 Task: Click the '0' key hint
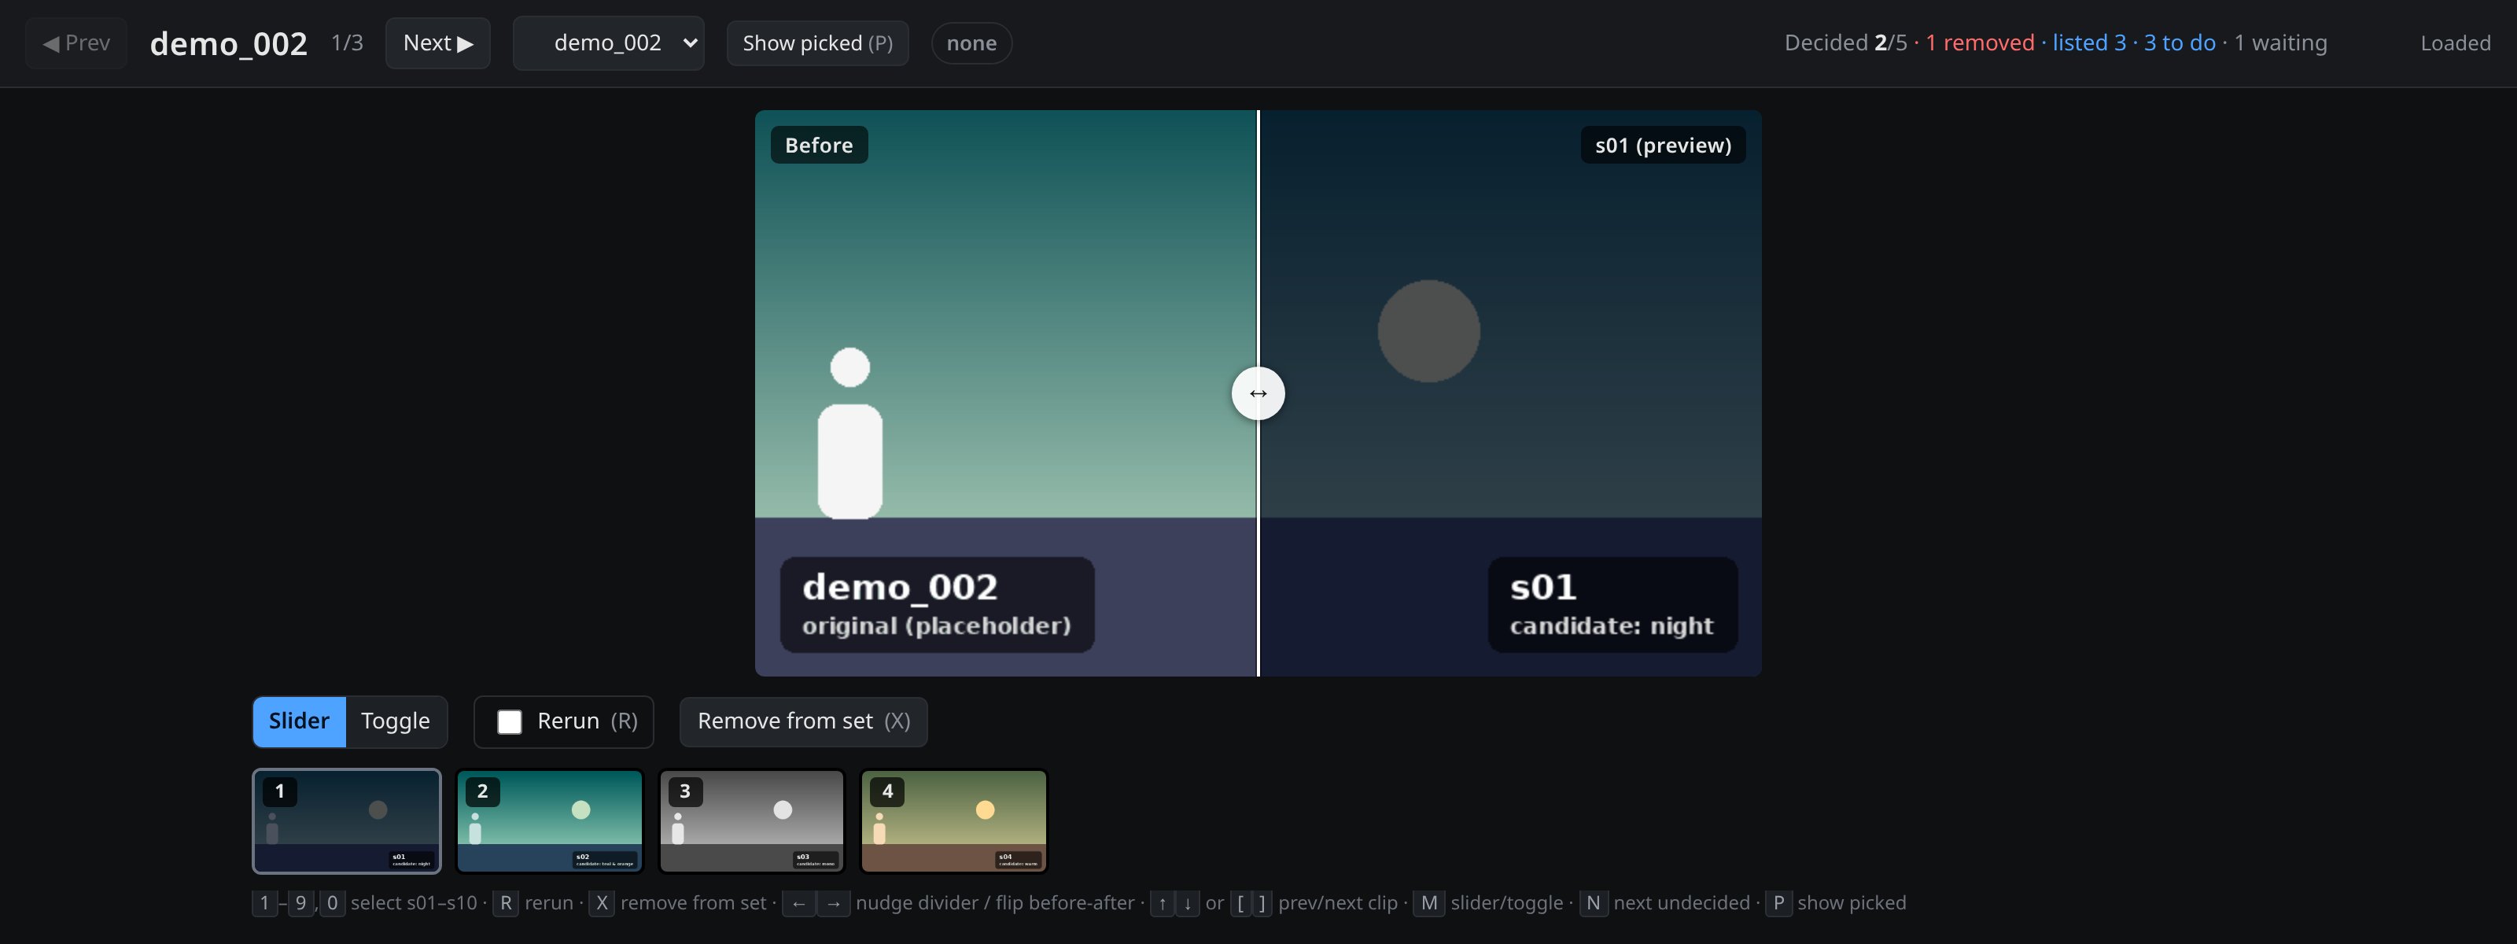tap(332, 903)
